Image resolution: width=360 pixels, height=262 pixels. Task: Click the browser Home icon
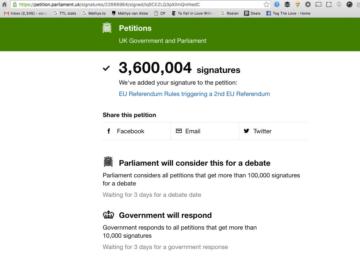[4, 5]
